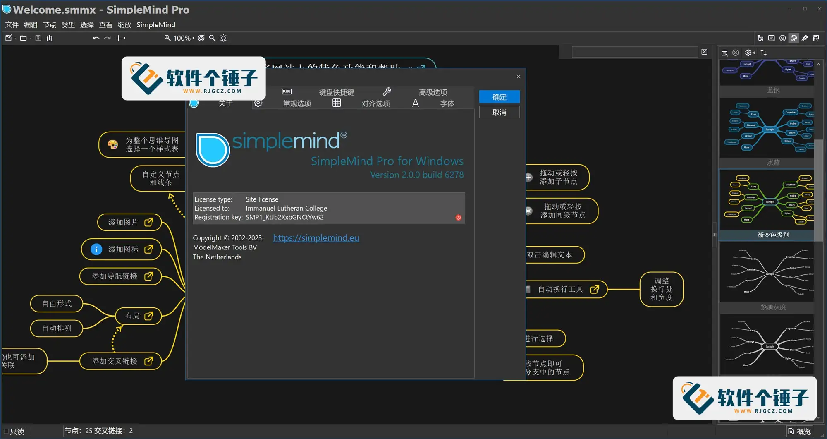This screenshot has width=827, height=439.
Task: Open the 选择 menu
Action: [x=87, y=25]
